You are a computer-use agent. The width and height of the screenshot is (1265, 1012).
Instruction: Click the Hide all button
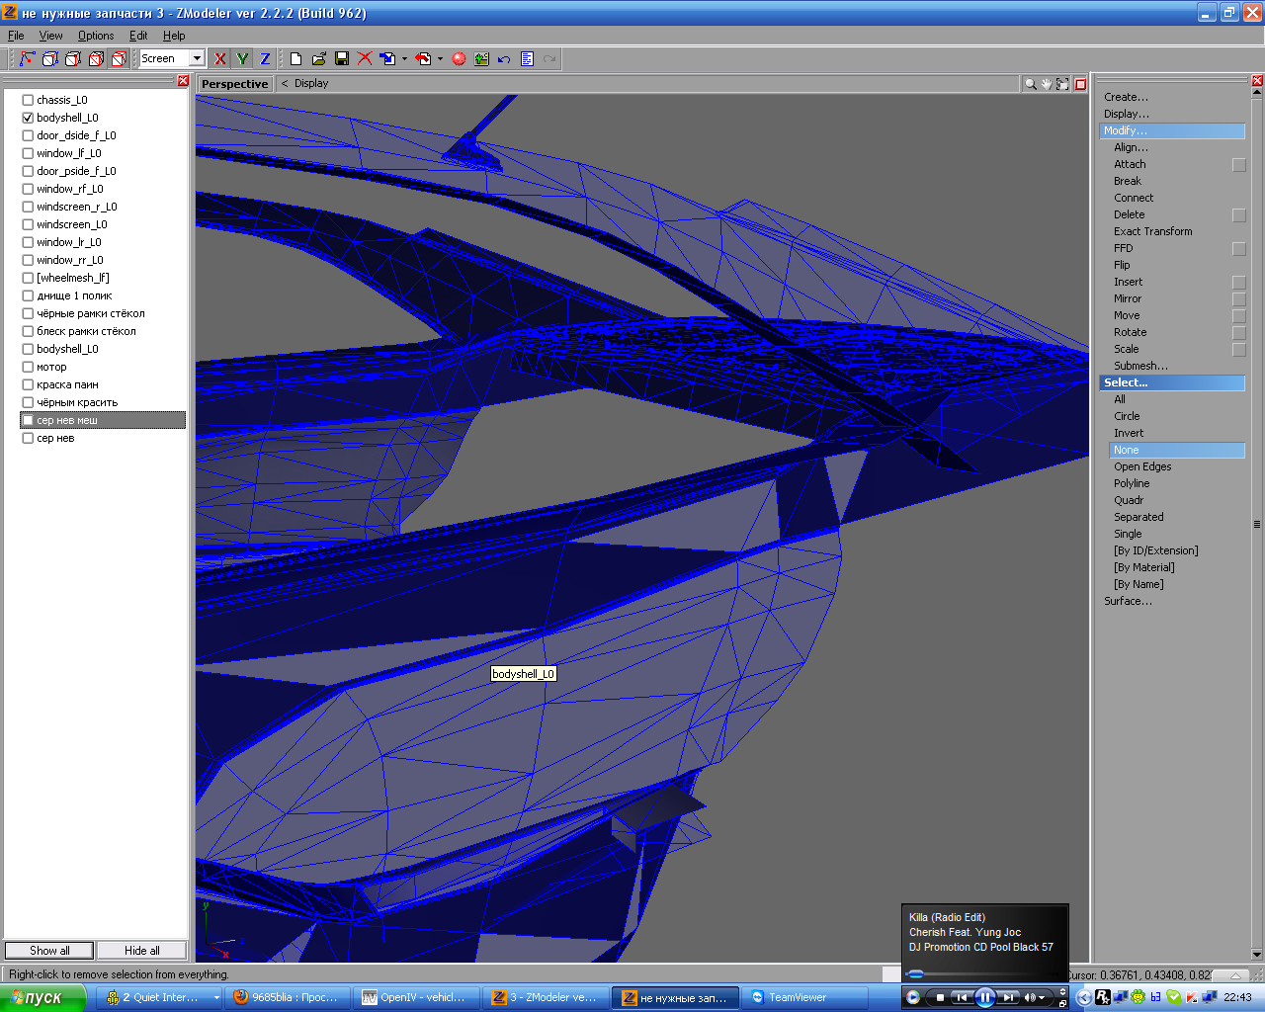(142, 951)
